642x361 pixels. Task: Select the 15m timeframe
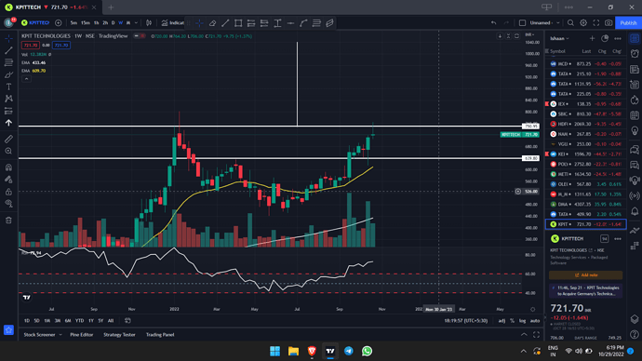tap(86, 23)
